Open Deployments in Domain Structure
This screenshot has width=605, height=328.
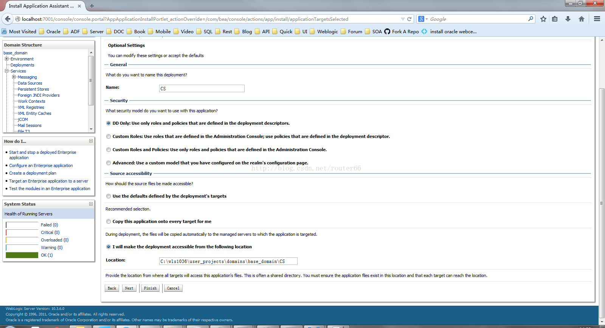[x=22, y=65]
